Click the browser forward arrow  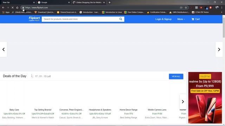[x=8, y=8]
